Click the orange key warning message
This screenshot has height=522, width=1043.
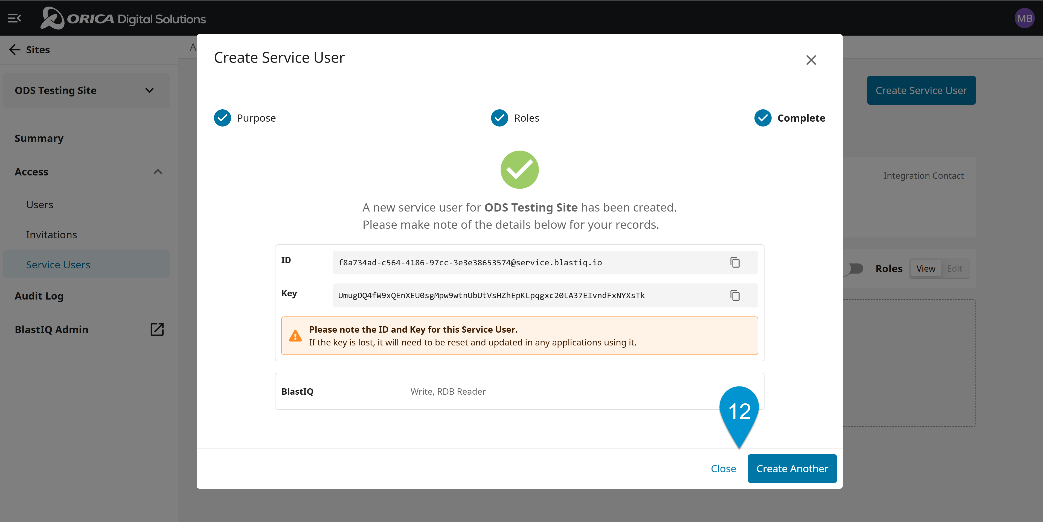(x=519, y=336)
